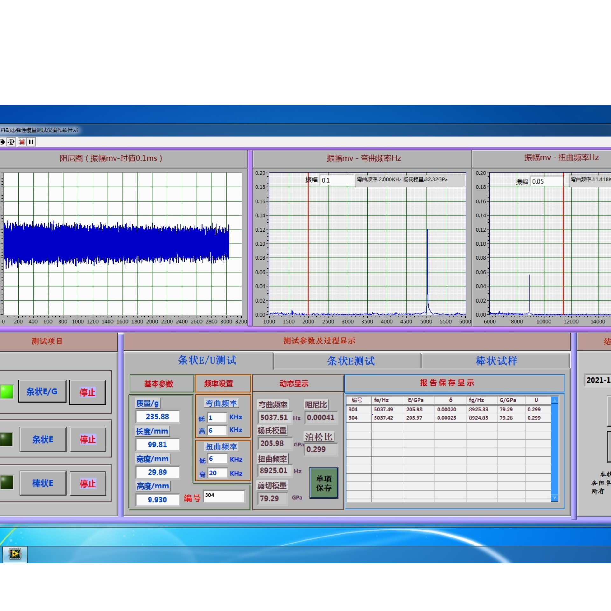611x611 pixels.
Task: Click the 振幅 0.1 field on bending chart
Action: click(x=337, y=180)
